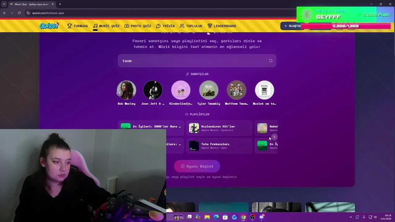Click the 5,000/1,000 points progress bar
Screen dimensions: 395x222
[x=346, y=26]
